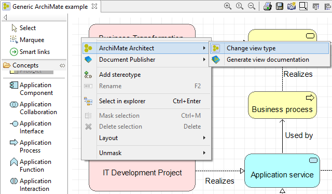Choose the Select arrow tool
The image size is (332, 194).
[x=24, y=28]
